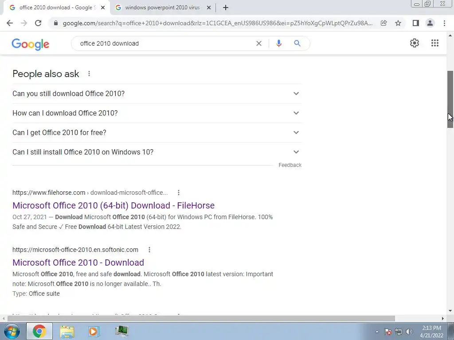The width and height of the screenshot is (454, 340).
Task: Go back to previous page
Action: (10, 23)
